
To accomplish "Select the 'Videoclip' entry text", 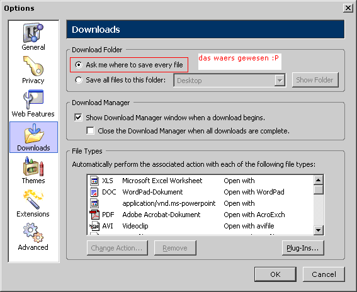I will tap(135, 226).
